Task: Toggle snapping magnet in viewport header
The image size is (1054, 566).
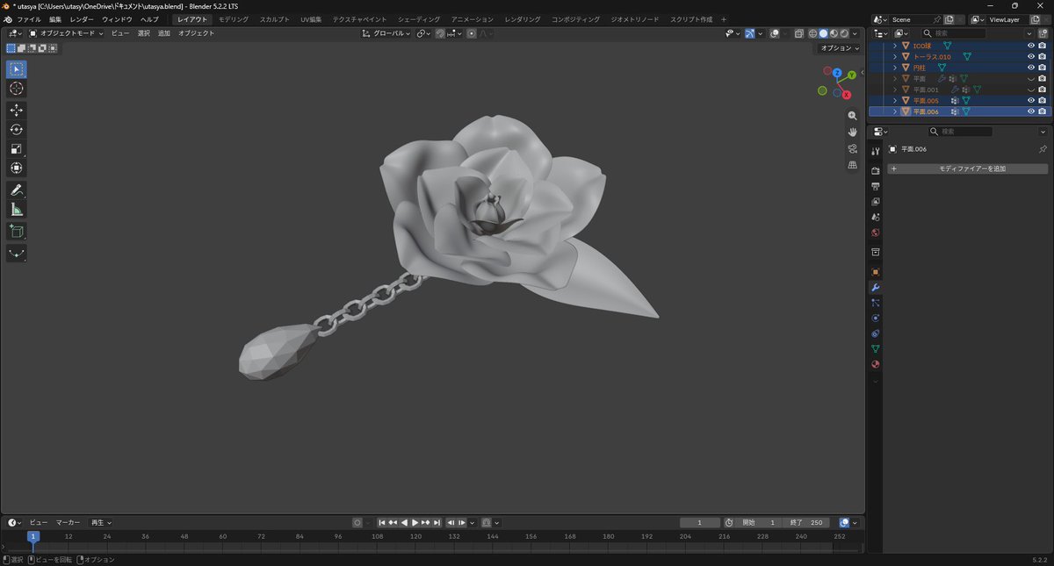Action: (x=440, y=33)
